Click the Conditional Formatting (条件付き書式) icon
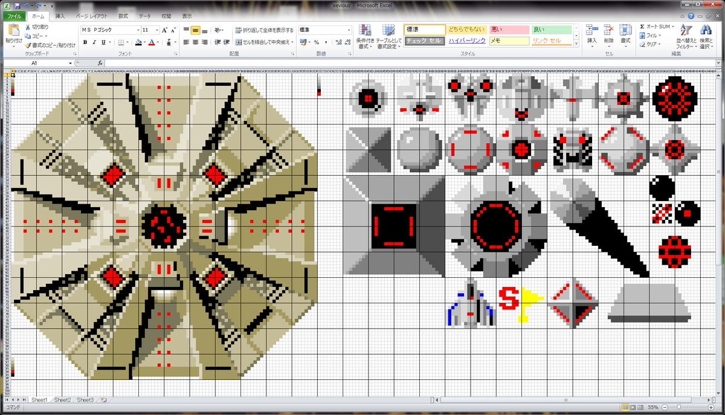The height and width of the screenshot is (415, 725). click(364, 30)
